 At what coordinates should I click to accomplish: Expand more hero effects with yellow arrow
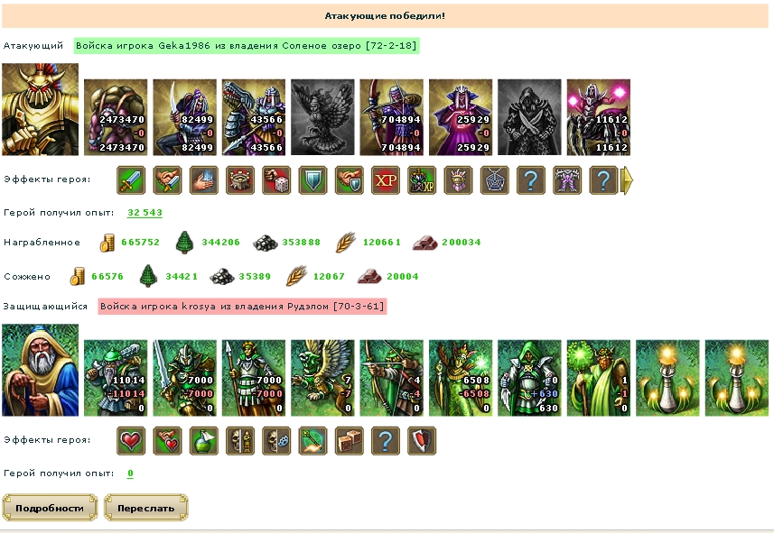click(627, 180)
